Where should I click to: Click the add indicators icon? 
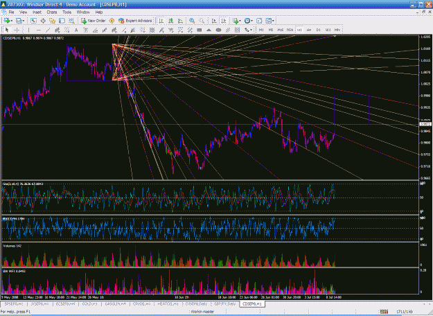pos(236,21)
